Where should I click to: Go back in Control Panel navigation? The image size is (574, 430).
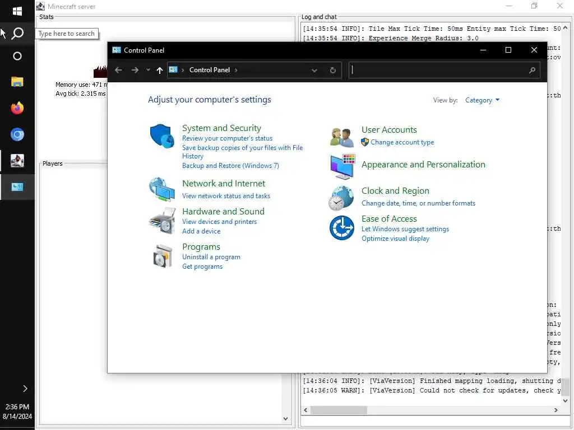pyautogui.click(x=118, y=70)
